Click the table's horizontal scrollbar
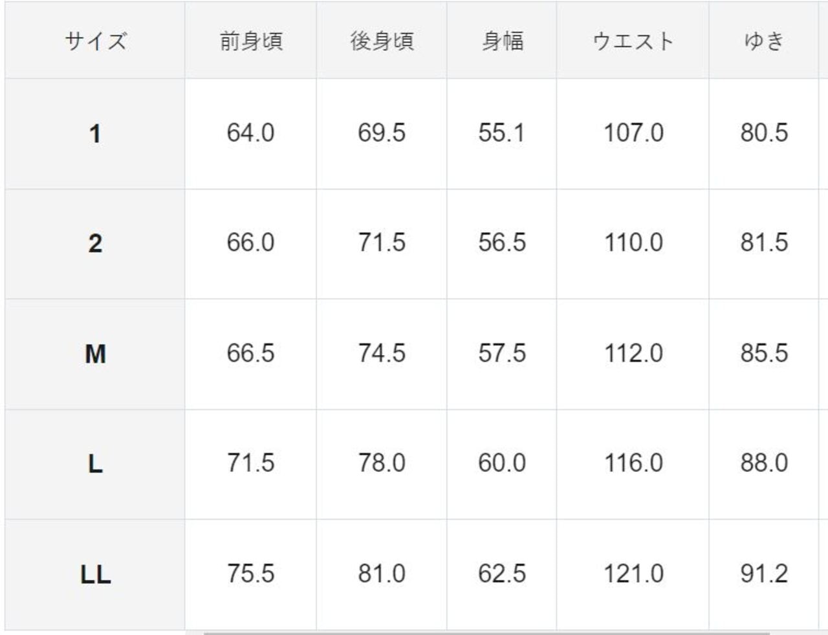The image size is (828, 635). click(485, 633)
